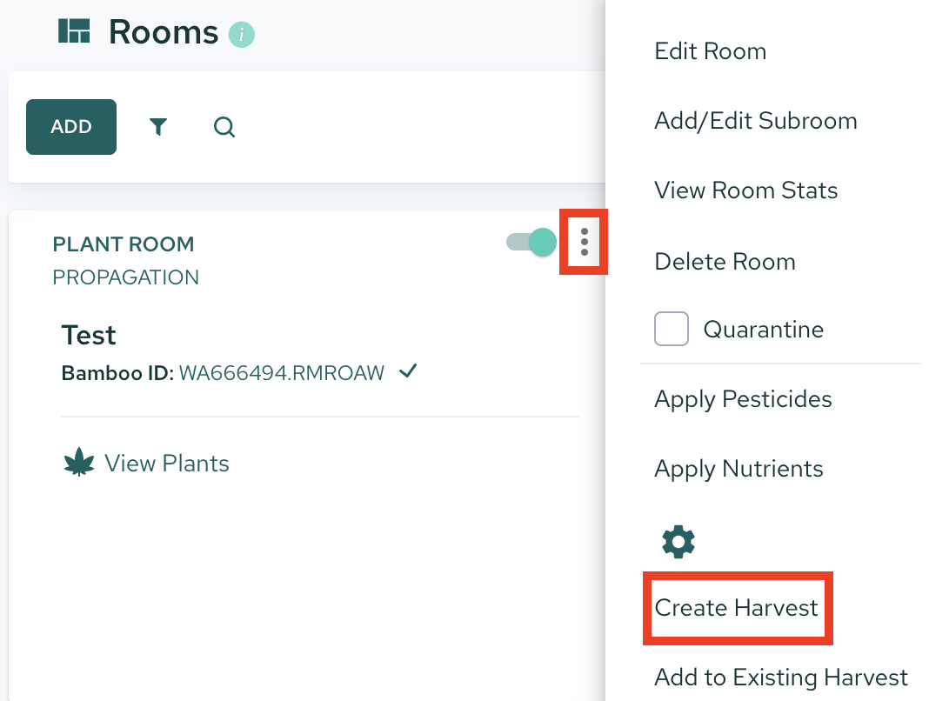Click the gear settings icon in menu
This screenshot has width=929, height=701.
click(678, 542)
